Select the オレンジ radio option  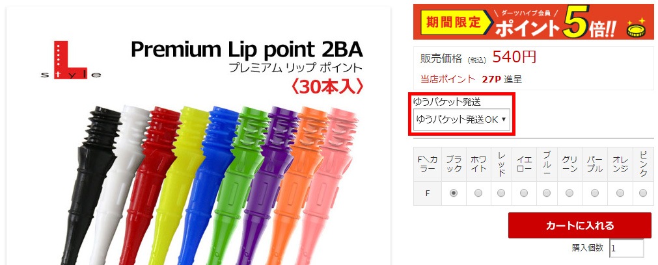click(620, 193)
